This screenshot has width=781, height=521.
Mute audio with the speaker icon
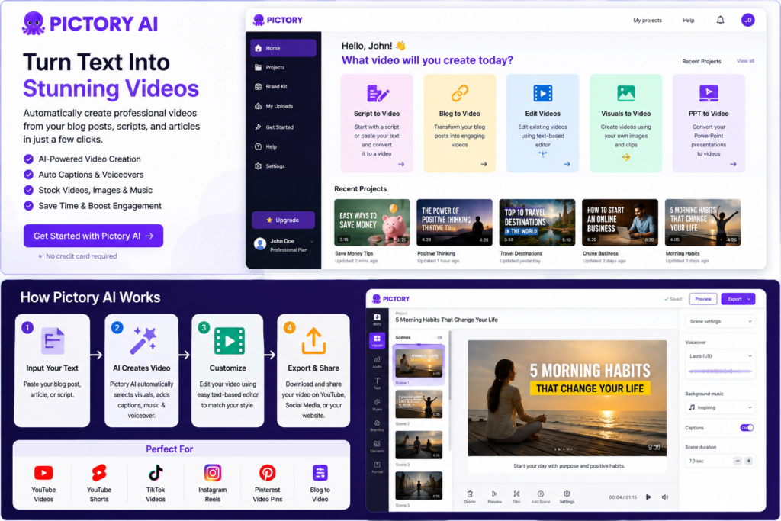[x=665, y=497]
